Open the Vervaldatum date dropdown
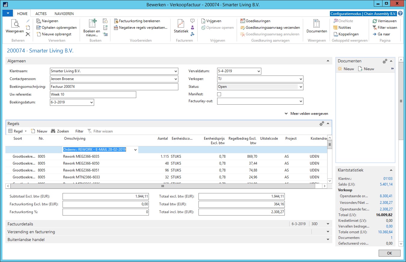Screen dimensions: 406x262 (259, 71)
